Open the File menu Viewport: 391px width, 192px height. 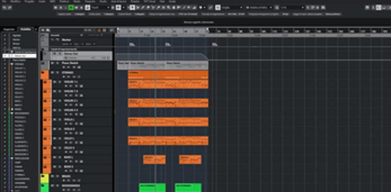click(4, 1)
